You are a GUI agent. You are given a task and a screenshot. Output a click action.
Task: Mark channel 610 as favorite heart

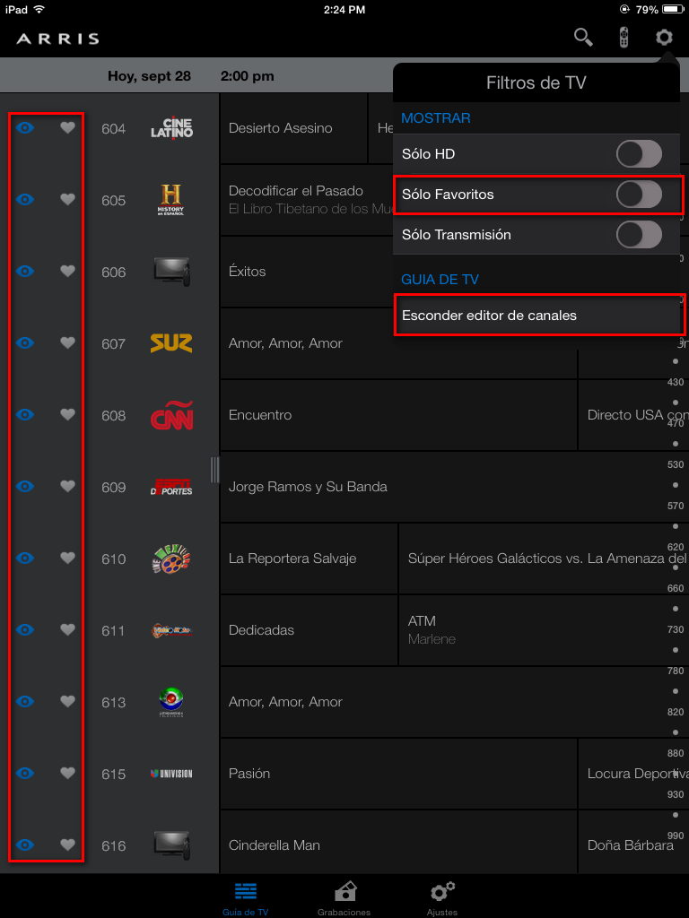click(68, 558)
